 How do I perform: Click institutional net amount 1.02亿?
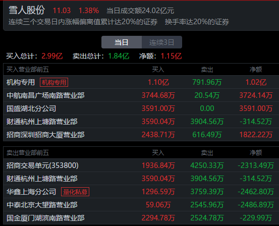256,82
